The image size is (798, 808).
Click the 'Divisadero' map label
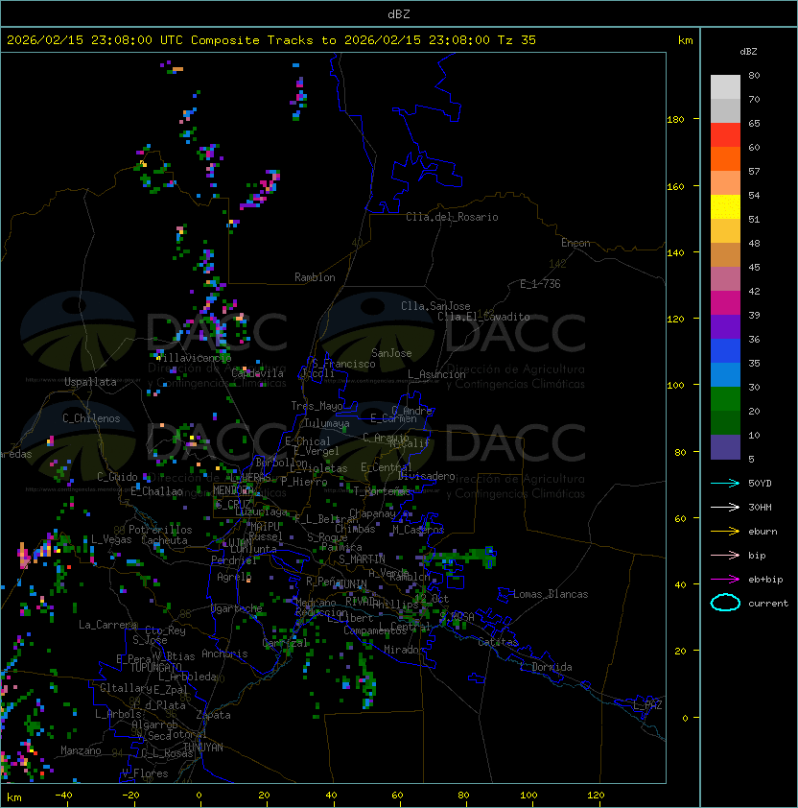click(x=426, y=476)
